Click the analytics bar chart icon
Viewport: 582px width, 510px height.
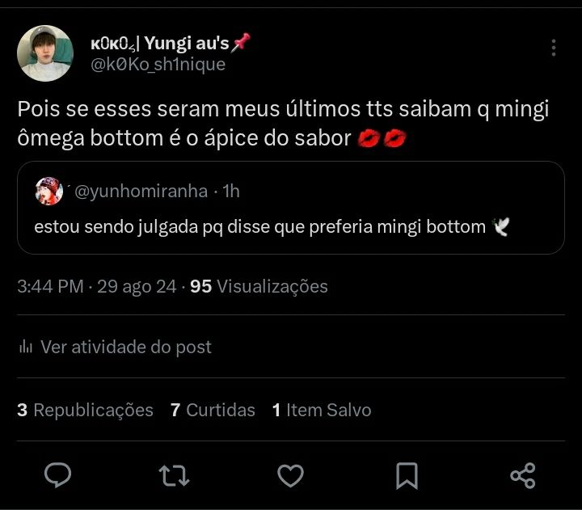click(25, 348)
